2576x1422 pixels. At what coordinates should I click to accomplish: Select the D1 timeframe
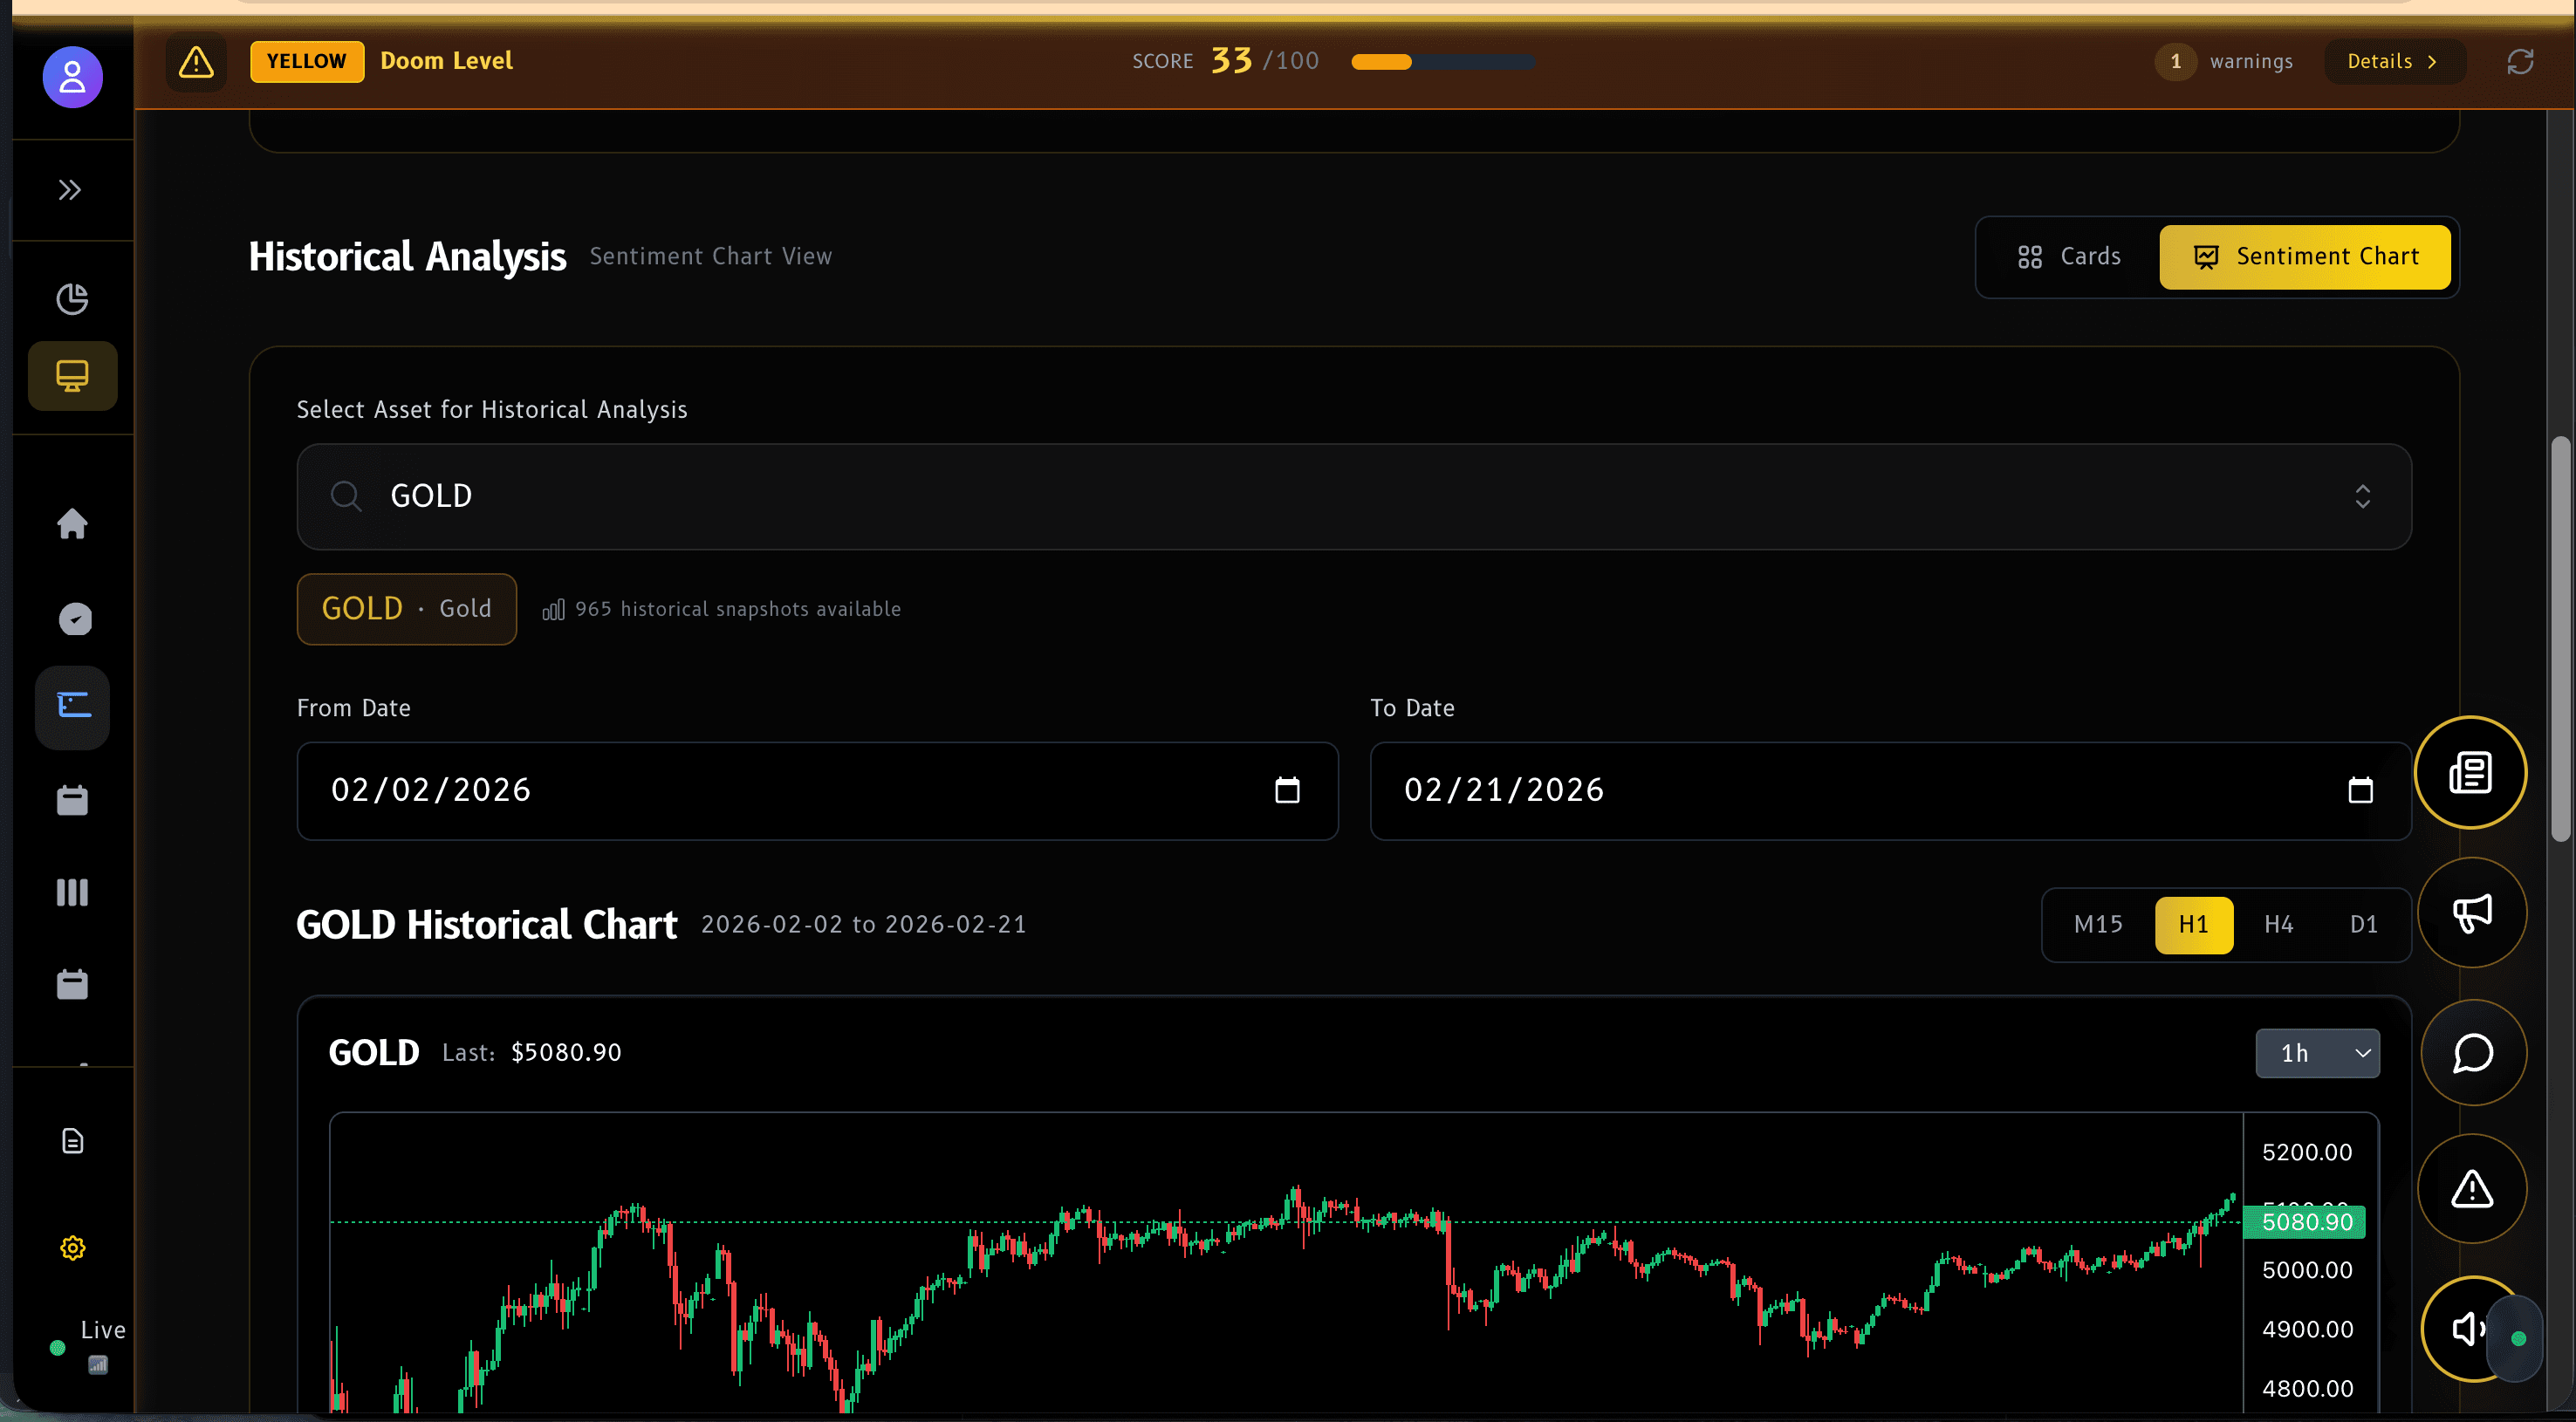2364,924
